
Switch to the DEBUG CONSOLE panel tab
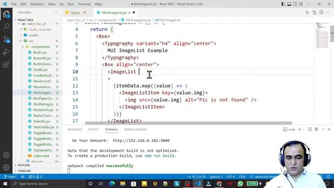click(136, 130)
